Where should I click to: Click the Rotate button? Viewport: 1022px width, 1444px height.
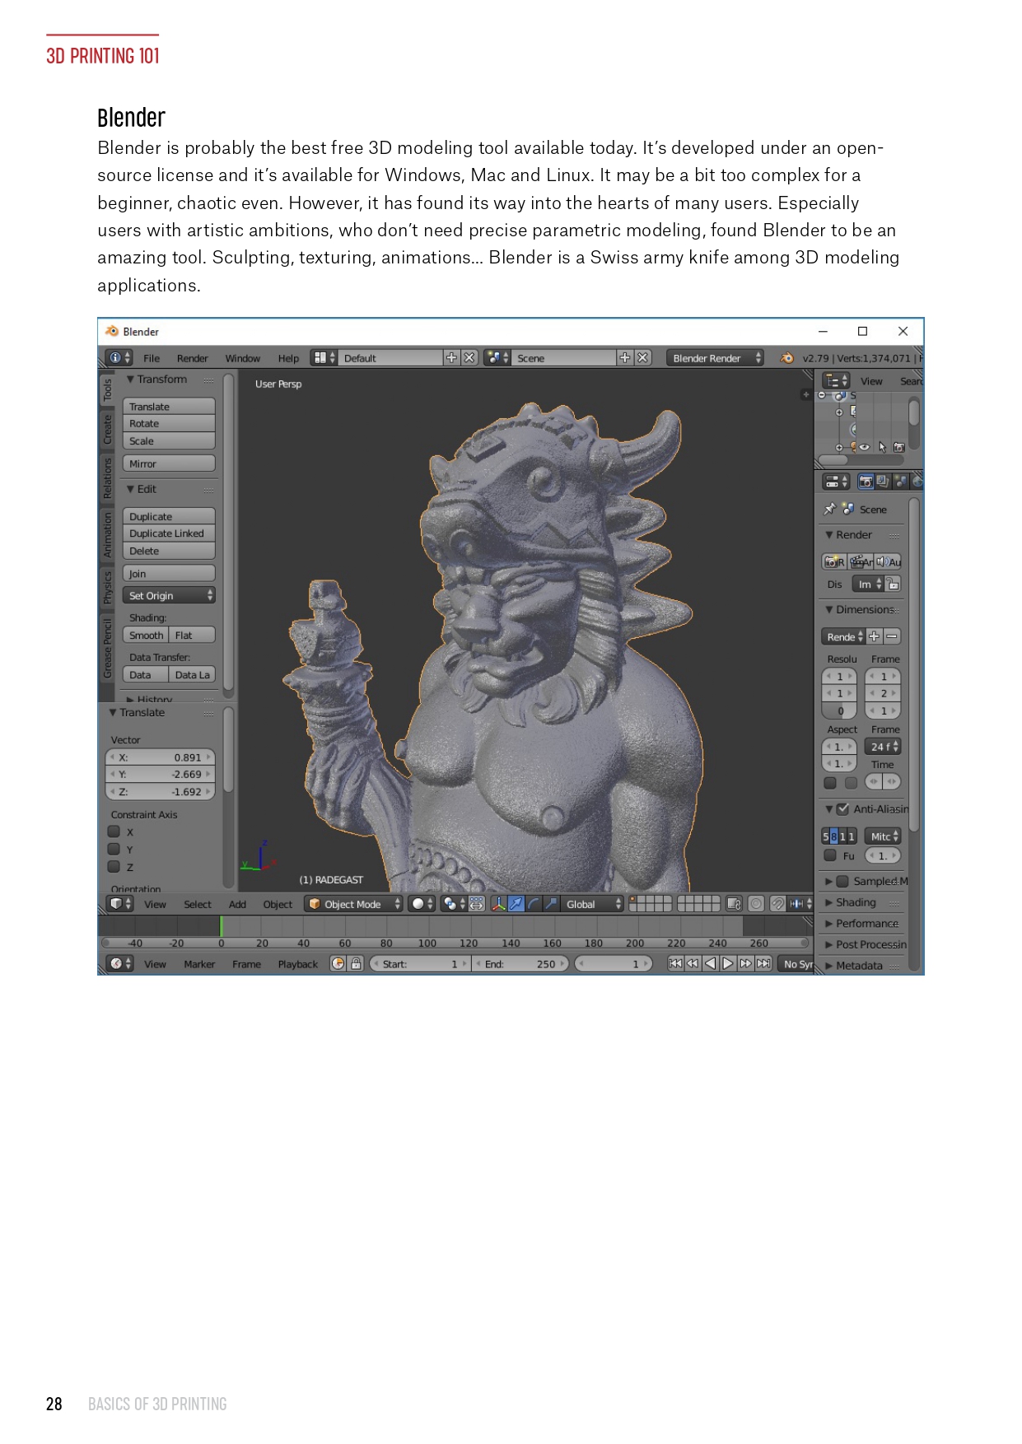pos(169,423)
